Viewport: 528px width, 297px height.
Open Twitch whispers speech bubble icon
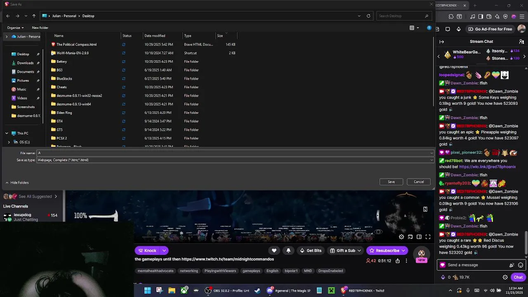448,29
